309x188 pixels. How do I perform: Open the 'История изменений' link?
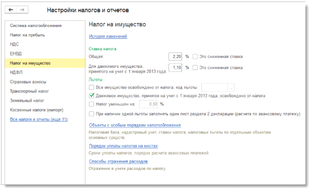[108, 36]
